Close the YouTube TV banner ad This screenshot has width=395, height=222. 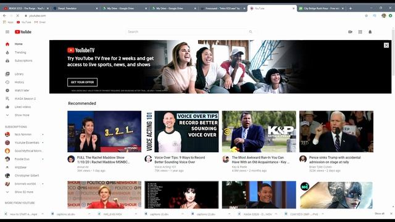point(386,45)
